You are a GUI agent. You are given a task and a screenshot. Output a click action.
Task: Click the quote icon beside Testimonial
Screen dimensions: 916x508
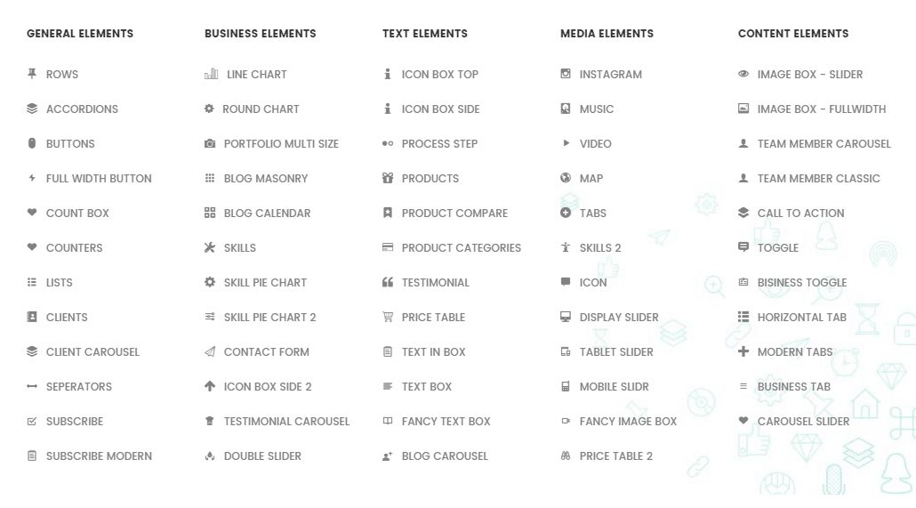click(388, 282)
